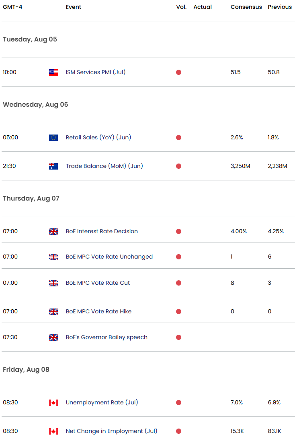
Task: Open the Retail Sales (YoY) (Jun) event
Action: [98, 137]
